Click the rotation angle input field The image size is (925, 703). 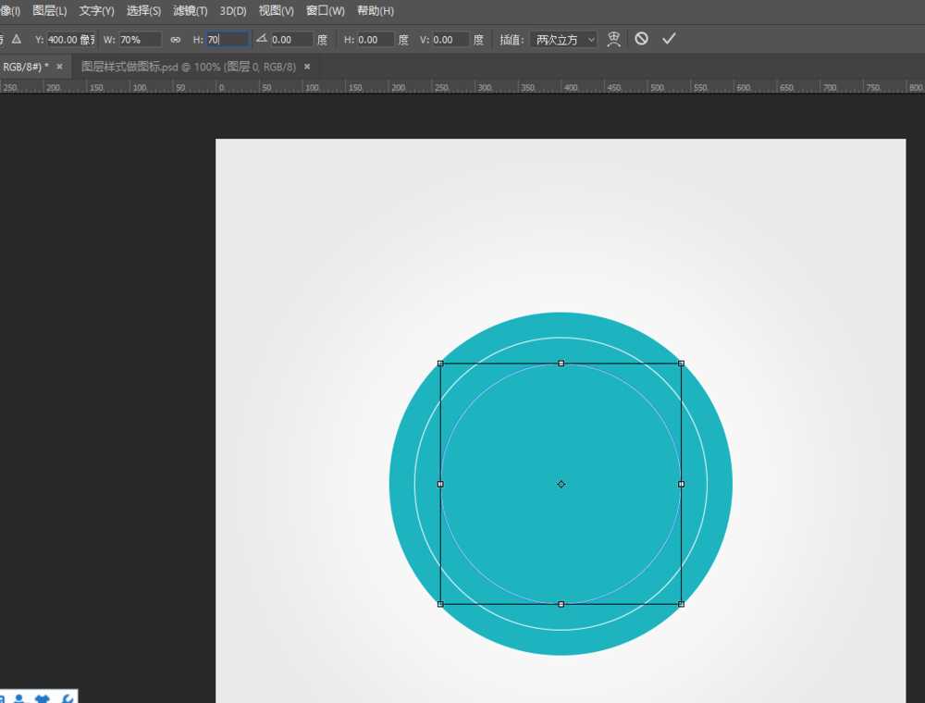coord(290,40)
